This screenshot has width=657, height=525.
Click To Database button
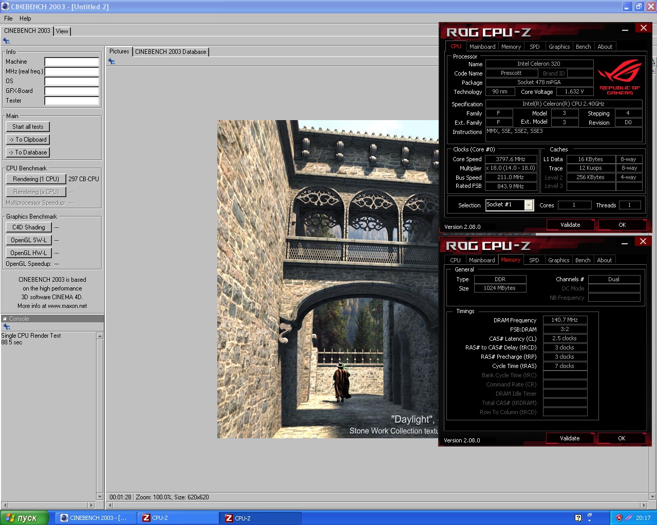point(28,152)
